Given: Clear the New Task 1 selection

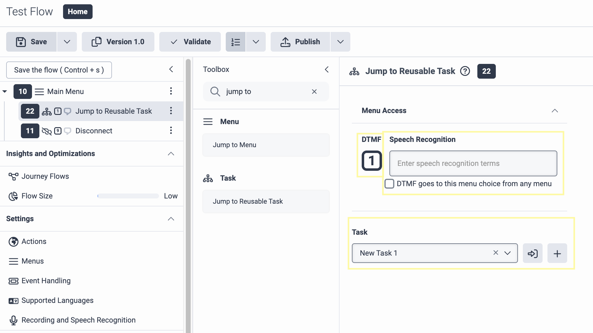Looking at the screenshot, I should (x=495, y=253).
